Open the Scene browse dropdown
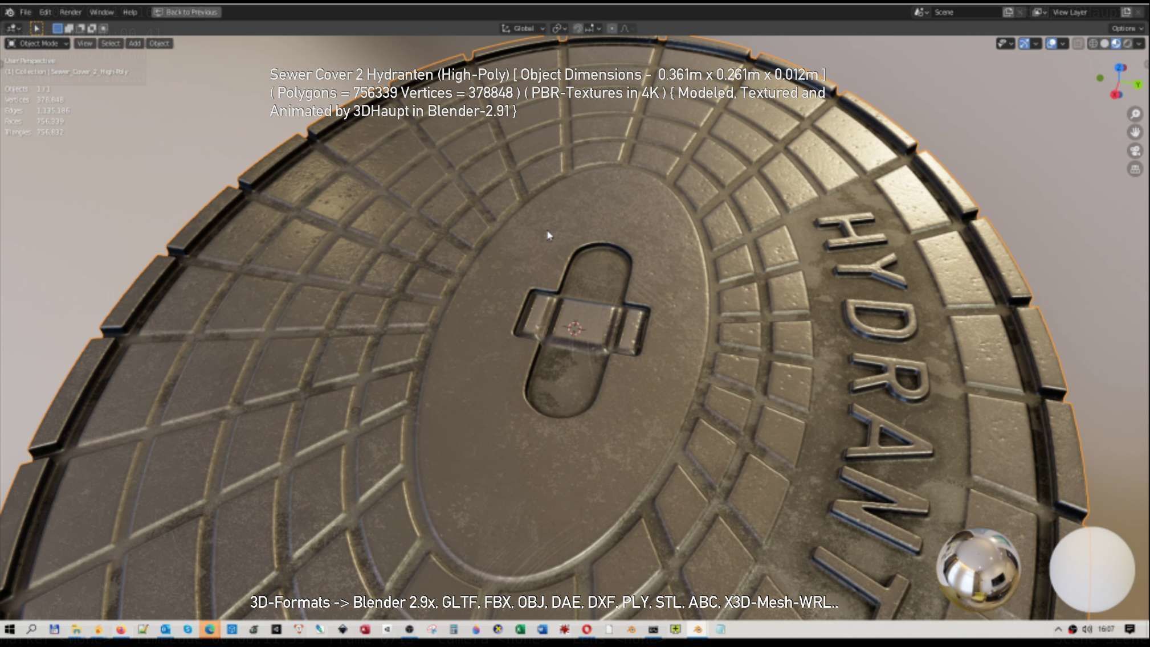This screenshot has width=1150, height=647. point(921,12)
